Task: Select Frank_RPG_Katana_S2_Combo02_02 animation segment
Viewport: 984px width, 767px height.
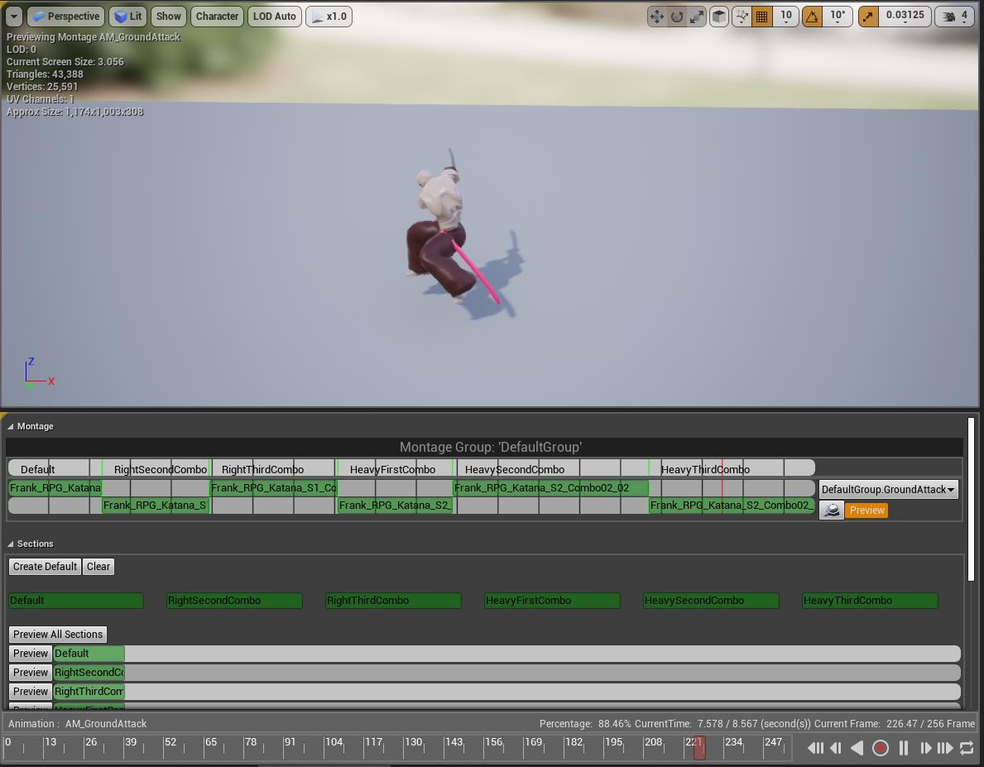Action: point(550,487)
